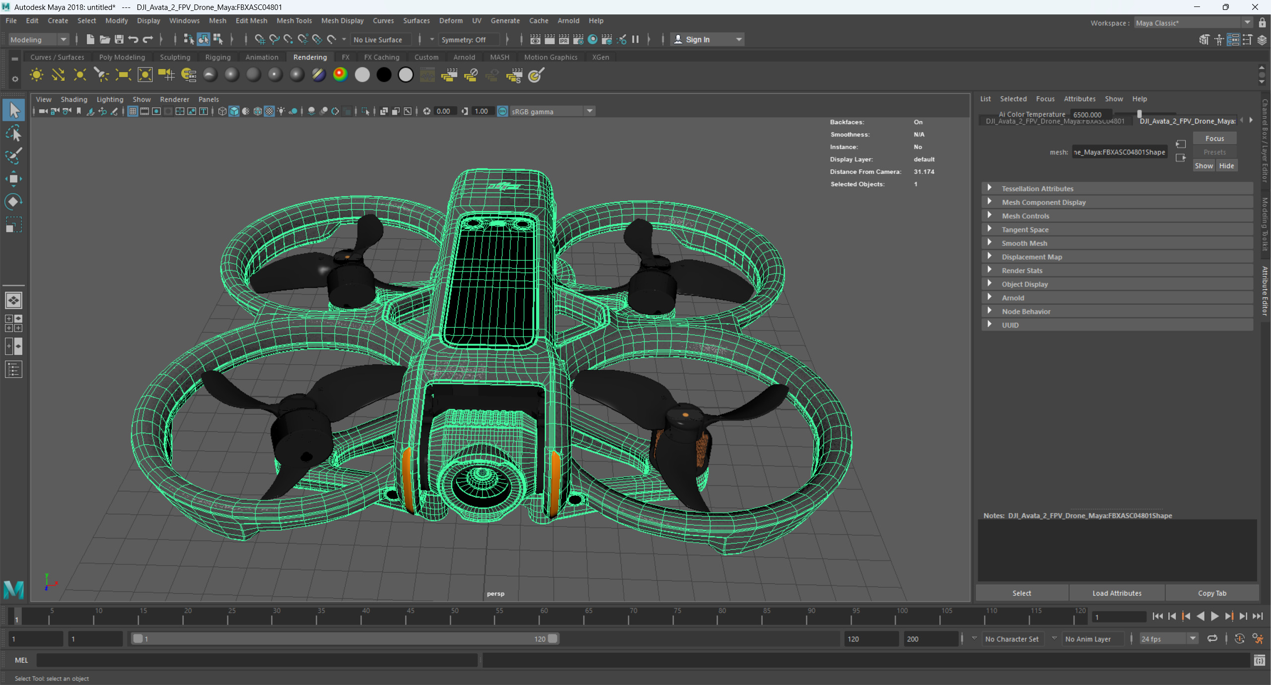This screenshot has width=1271, height=685.
Task: Expand the Mesh Component Display section
Action: pyautogui.click(x=1117, y=202)
